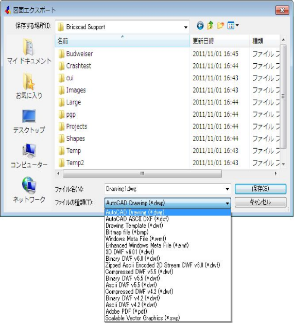Click the Back navigation arrow icon
Image resolution: width=294 pixels, height=323 pixels.
point(200,26)
